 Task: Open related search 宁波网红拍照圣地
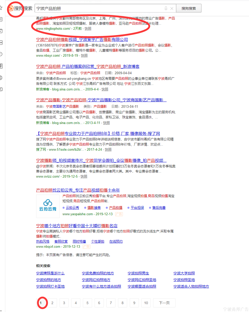142,280
